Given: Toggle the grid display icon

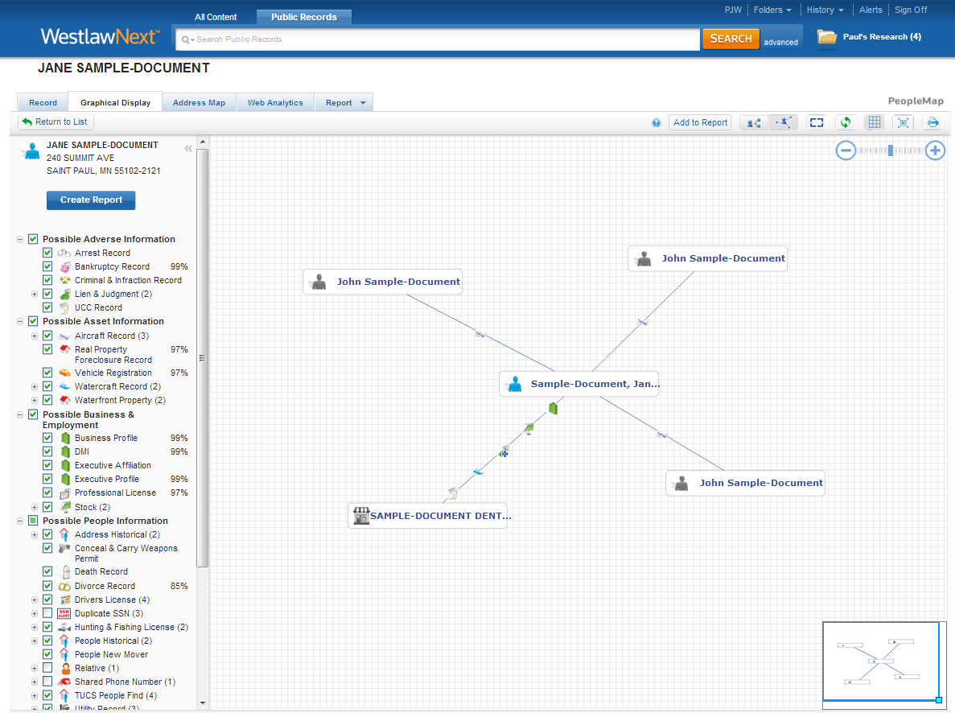Looking at the screenshot, I should click(875, 122).
